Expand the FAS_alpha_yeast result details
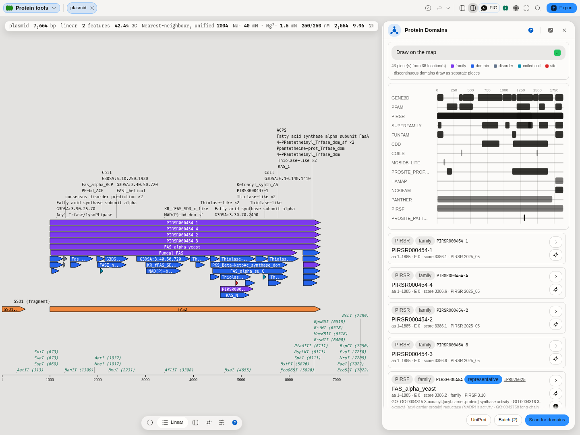The image size is (580, 435). (x=556, y=381)
